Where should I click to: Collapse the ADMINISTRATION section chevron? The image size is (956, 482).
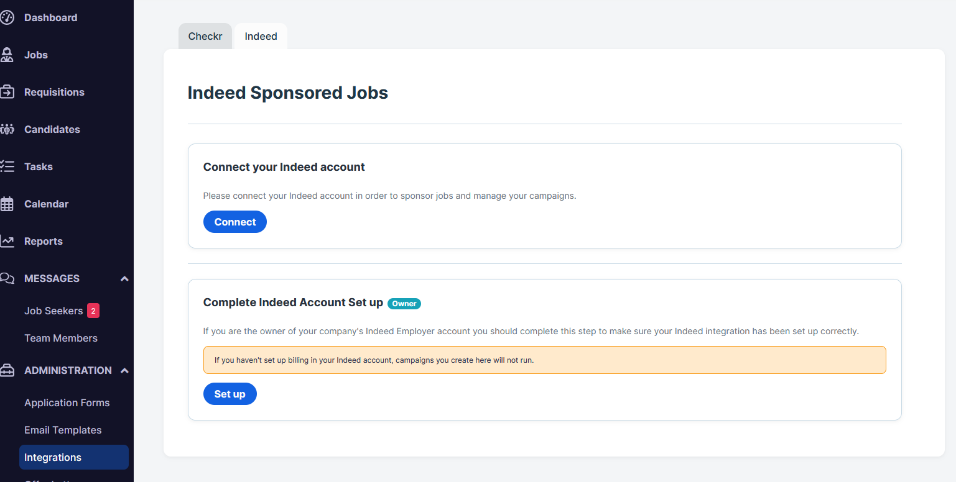124,371
